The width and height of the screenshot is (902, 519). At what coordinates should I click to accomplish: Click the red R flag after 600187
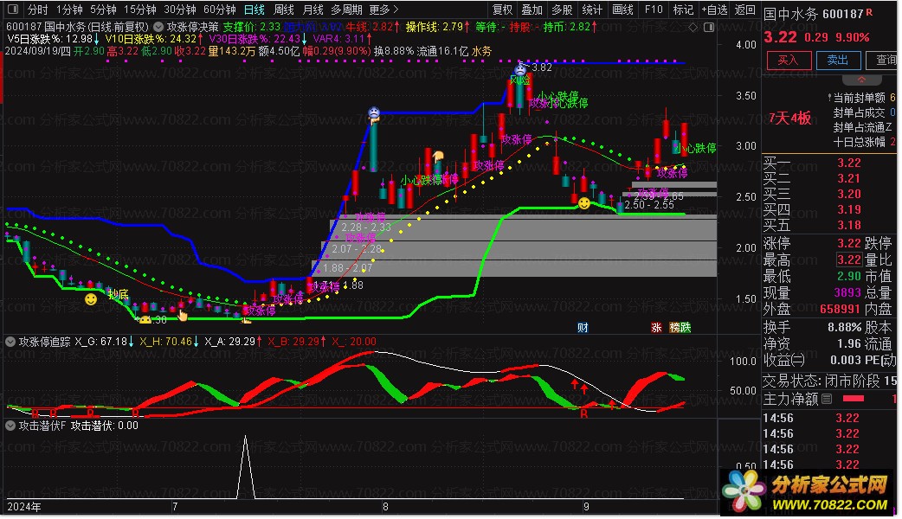pyautogui.click(x=868, y=12)
